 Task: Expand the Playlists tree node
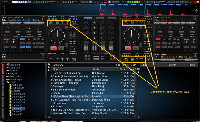click(6, 74)
